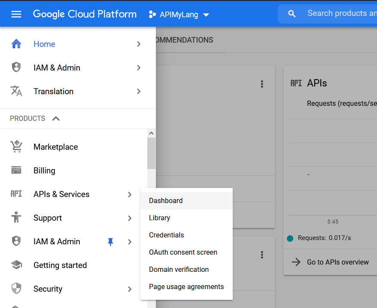377x308 pixels.
Task: Expand the Translation submenu chevron
Action: pos(139,91)
